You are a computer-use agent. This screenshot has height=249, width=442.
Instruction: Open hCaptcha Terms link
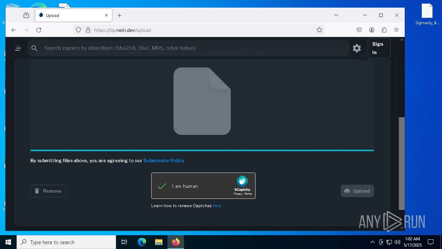tap(248, 194)
